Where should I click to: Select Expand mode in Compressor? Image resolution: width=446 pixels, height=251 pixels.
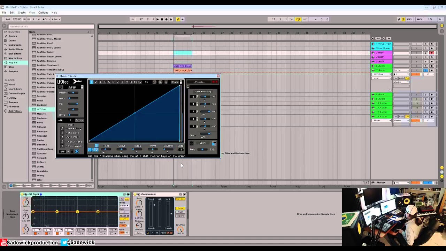[180, 216]
